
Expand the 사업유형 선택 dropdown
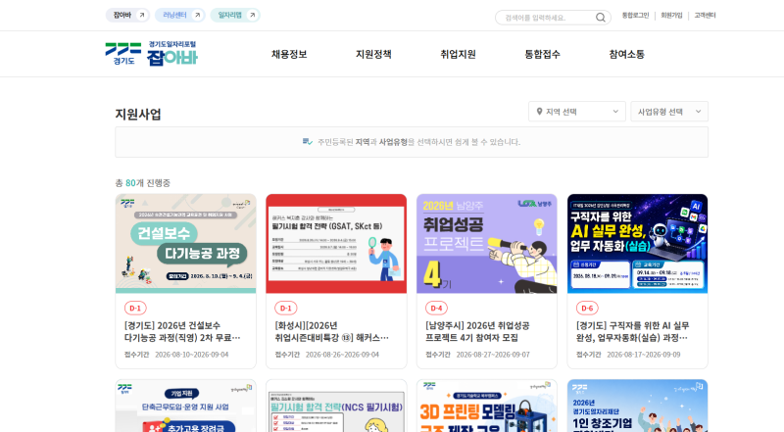pyautogui.click(x=669, y=112)
